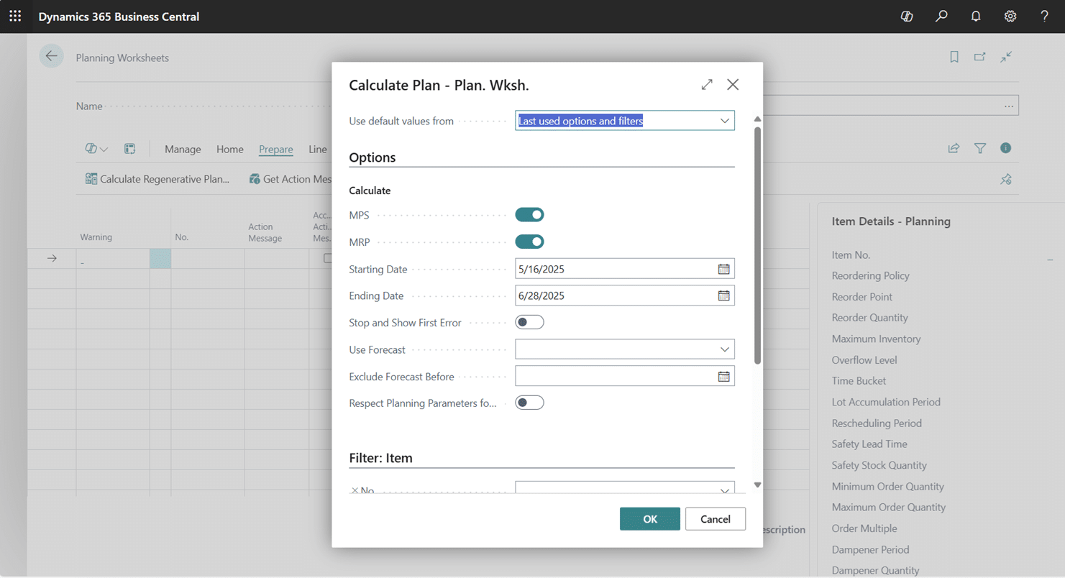Expand the item No. filter dropdown
The height and width of the screenshot is (578, 1065).
724,490
